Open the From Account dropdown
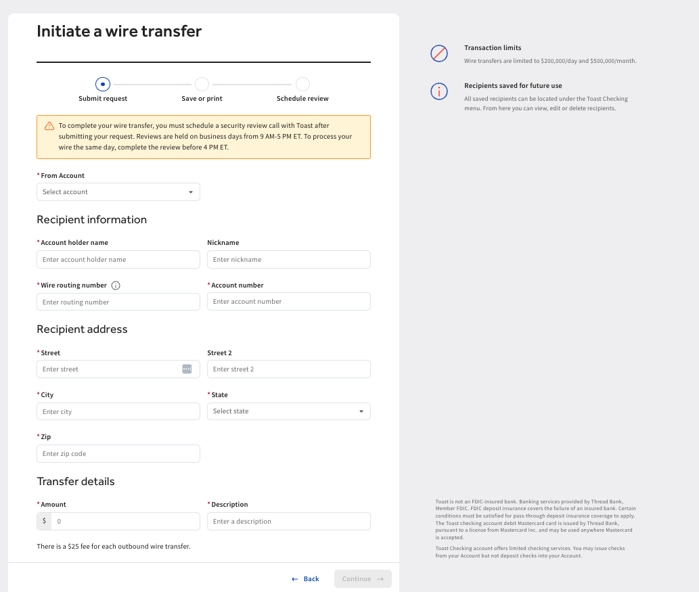 (118, 192)
